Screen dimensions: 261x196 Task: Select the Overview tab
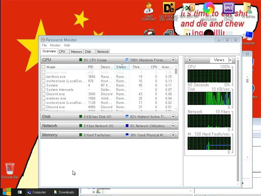click(49, 51)
